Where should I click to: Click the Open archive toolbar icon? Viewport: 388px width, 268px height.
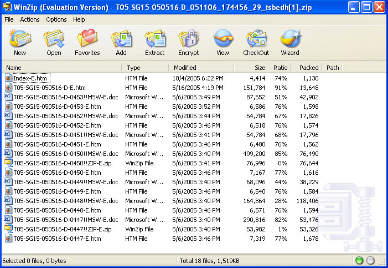[x=54, y=38]
